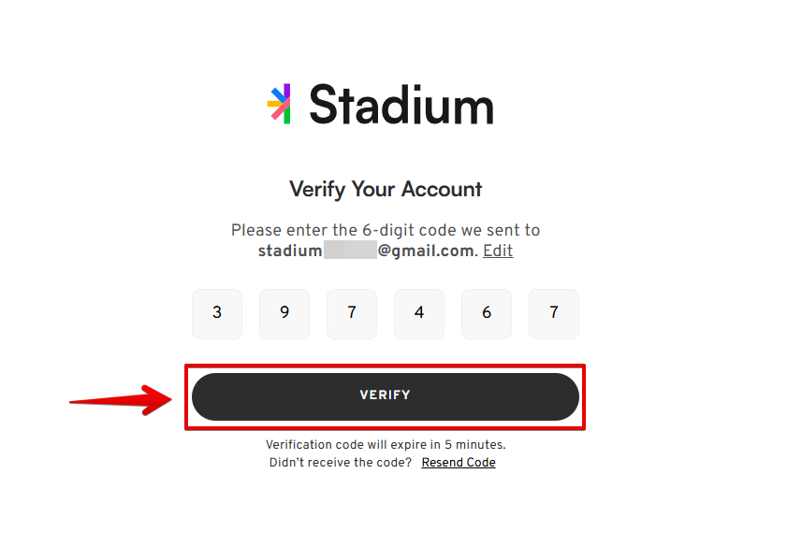This screenshot has width=787, height=560.
Task: Focus the code field showing 4
Action: pos(419,313)
